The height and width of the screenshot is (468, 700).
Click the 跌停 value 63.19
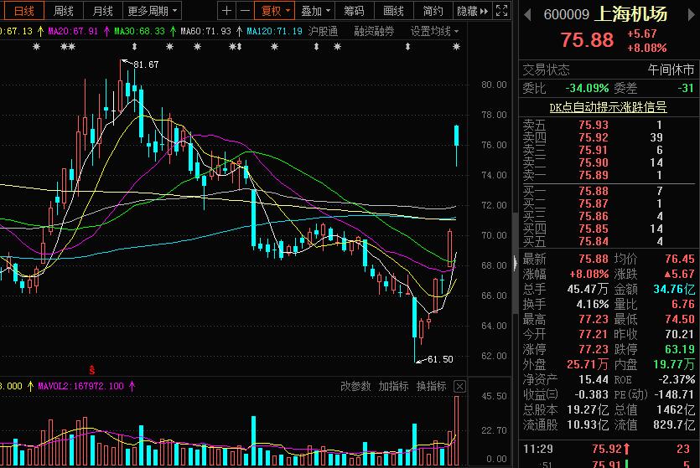point(680,349)
